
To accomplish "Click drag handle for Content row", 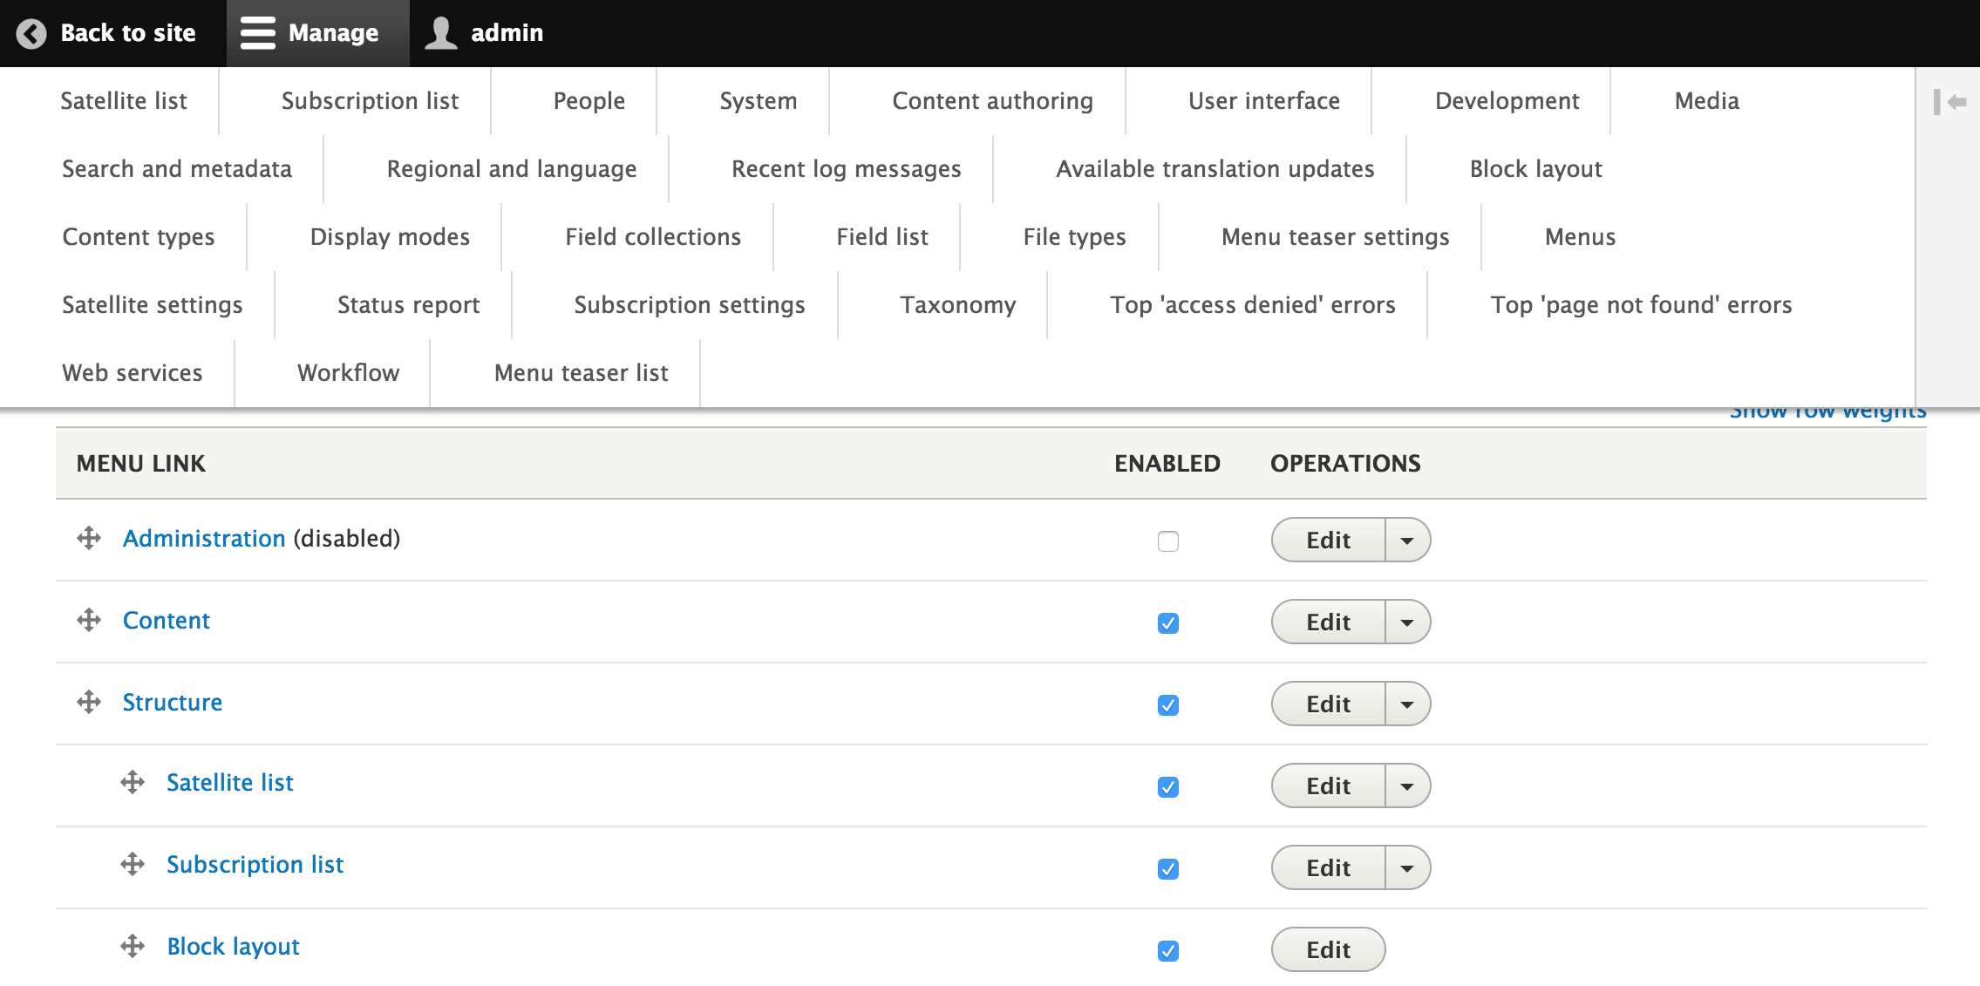I will [89, 620].
